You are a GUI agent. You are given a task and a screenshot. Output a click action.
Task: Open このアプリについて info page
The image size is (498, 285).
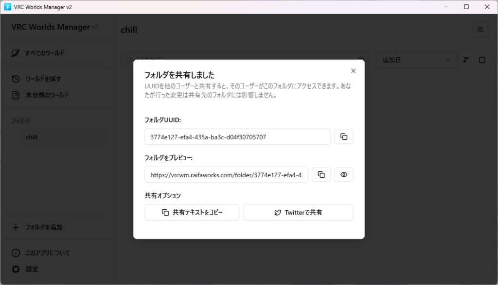pos(47,253)
